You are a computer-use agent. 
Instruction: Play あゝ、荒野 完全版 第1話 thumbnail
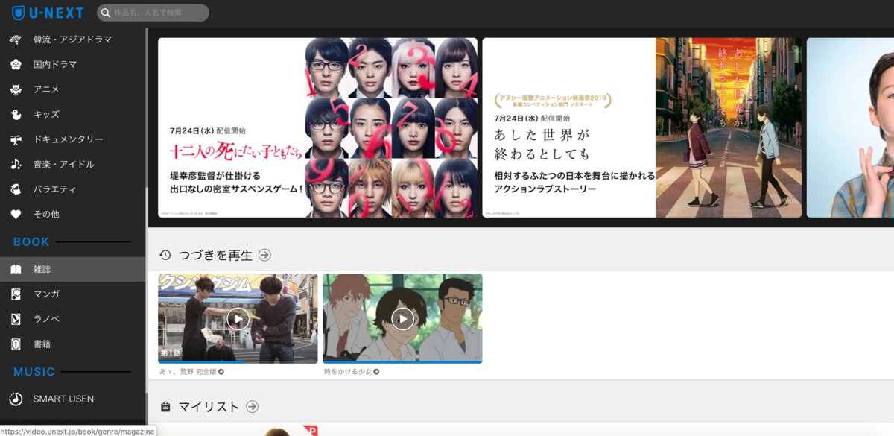click(x=238, y=318)
